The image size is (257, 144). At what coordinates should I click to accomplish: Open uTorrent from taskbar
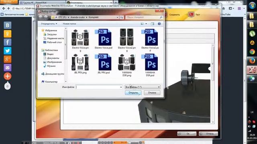(x=252, y=34)
